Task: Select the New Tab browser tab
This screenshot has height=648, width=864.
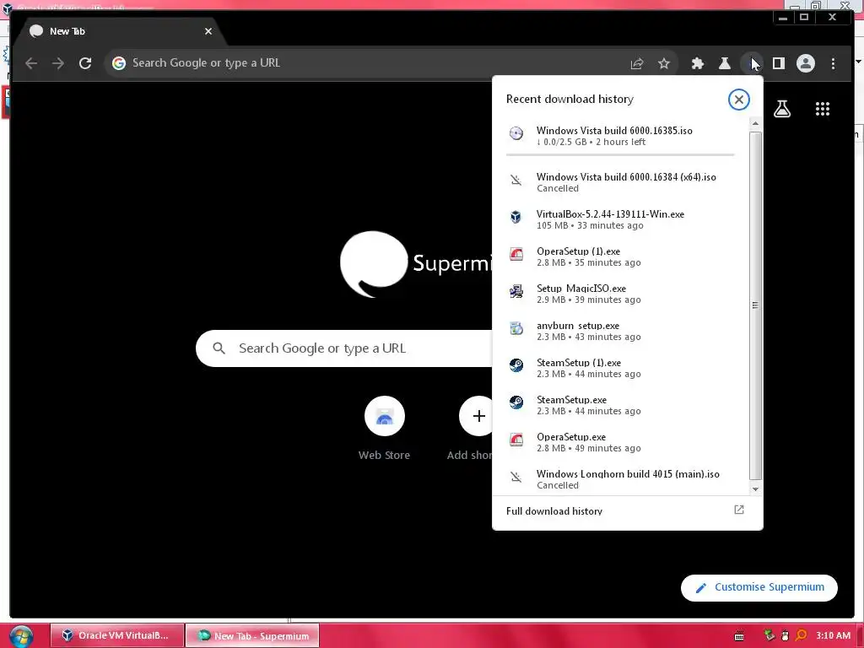Action: tap(118, 31)
